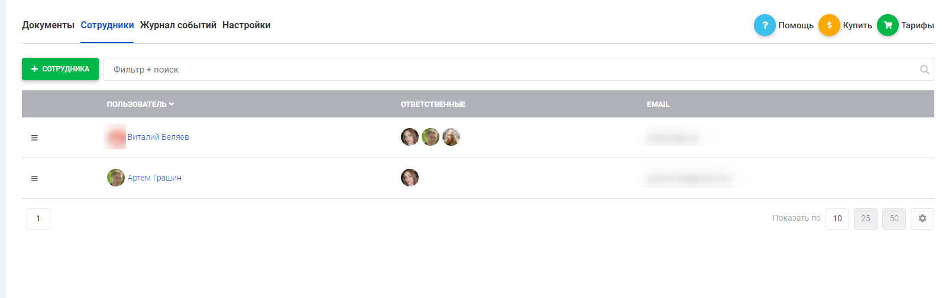Open Виталий Беляев's profile link
Viewport: 942px width, 298px height.
click(x=158, y=137)
